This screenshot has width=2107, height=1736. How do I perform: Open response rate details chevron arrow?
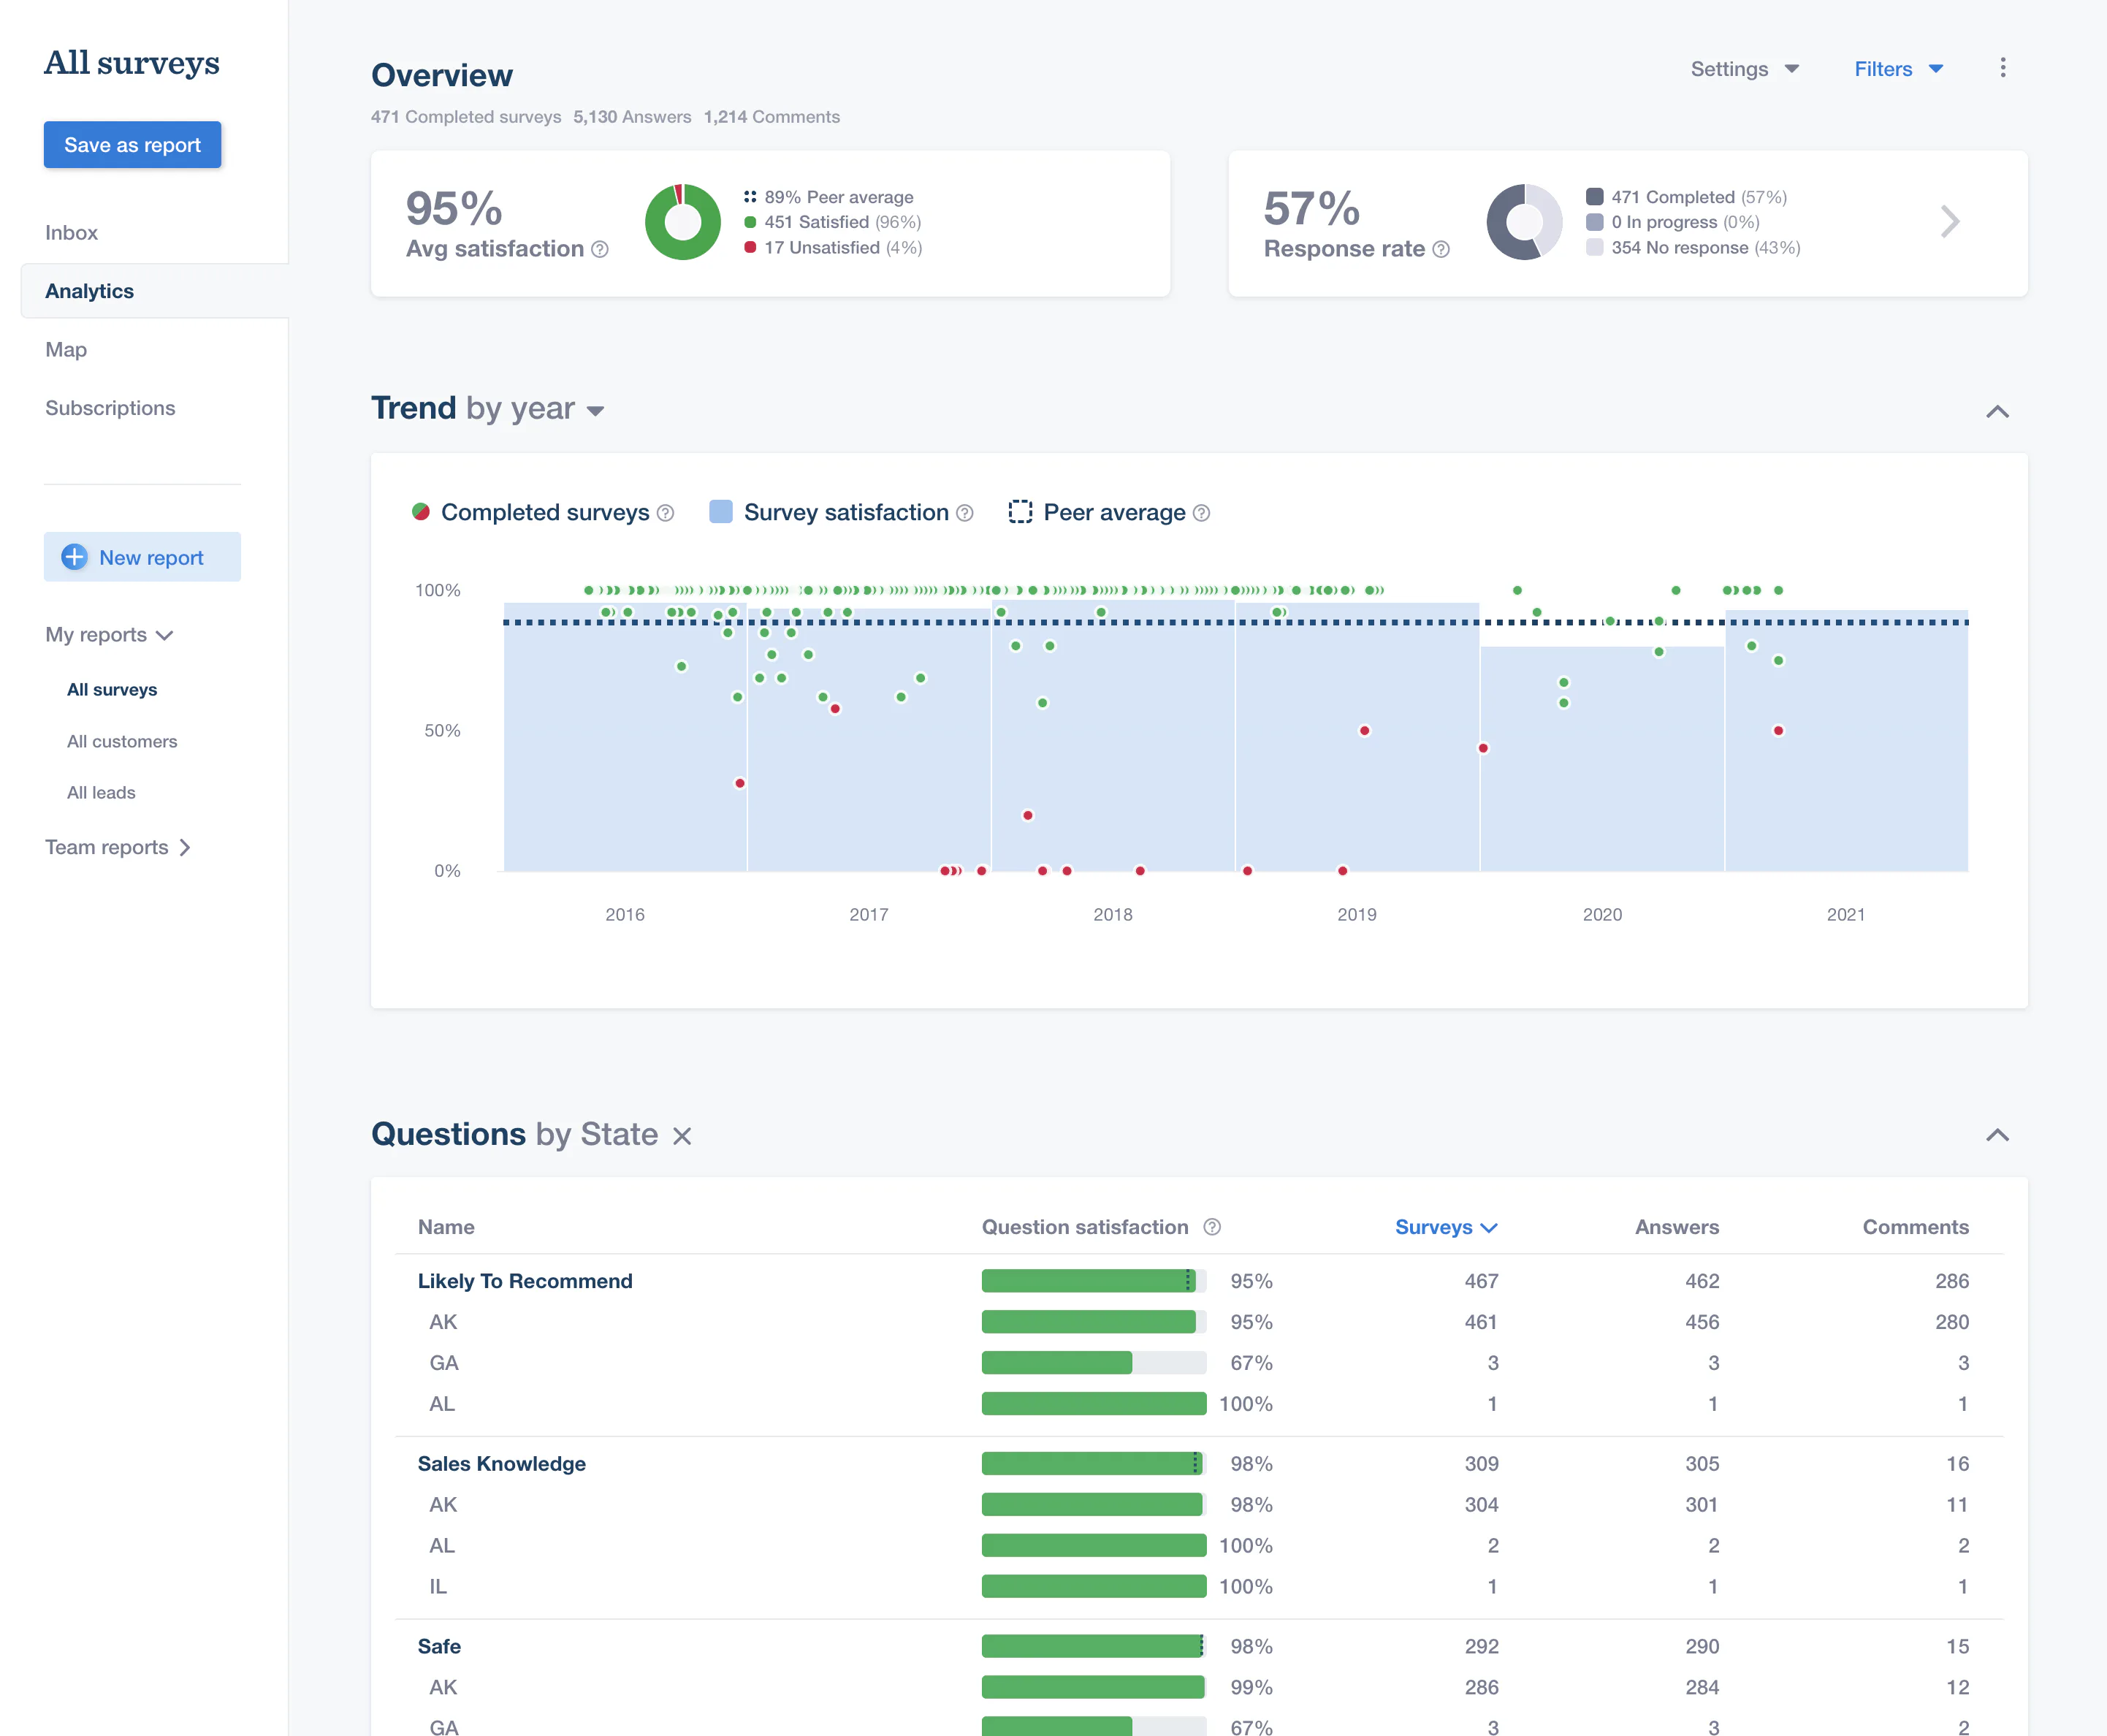point(1950,221)
